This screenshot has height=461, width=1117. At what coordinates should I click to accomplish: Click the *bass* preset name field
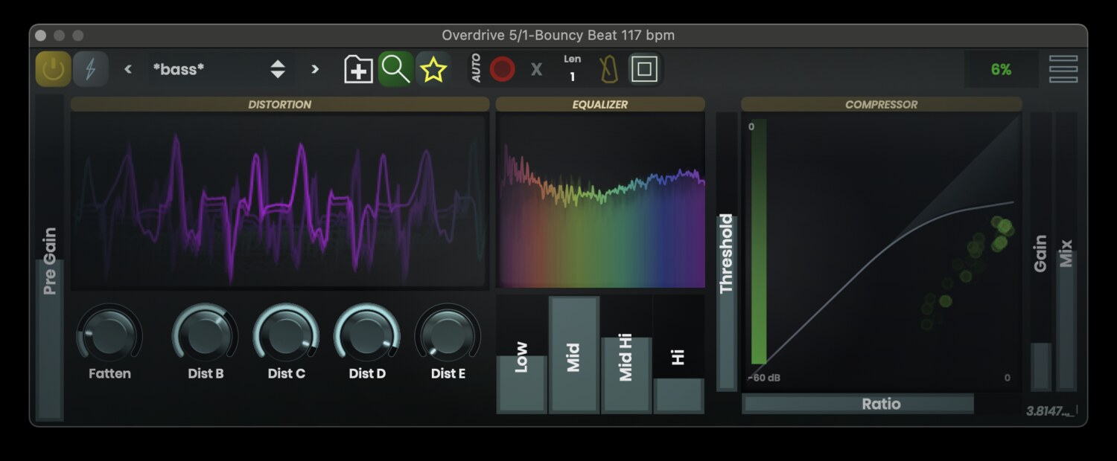click(179, 68)
